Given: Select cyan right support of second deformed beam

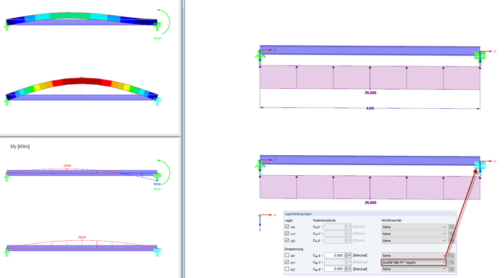Looking at the screenshot, I should 157,102.
